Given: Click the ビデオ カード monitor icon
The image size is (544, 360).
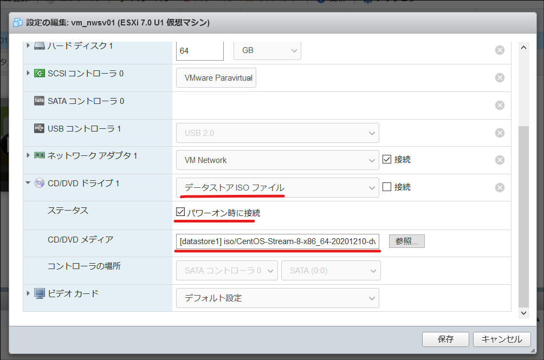Looking at the screenshot, I should tap(39, 293).
